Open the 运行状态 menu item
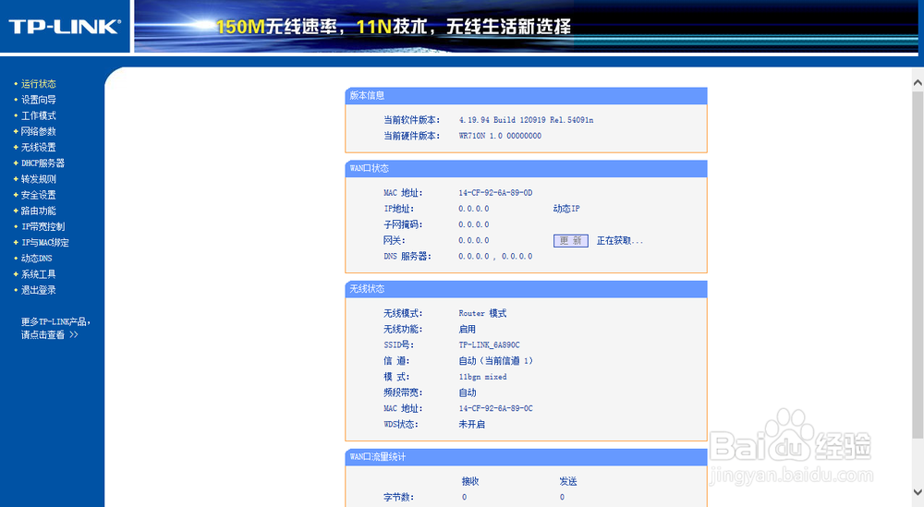 (x=38, y=84)
